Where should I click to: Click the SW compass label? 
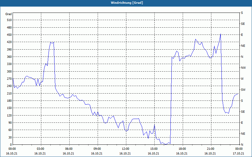(243, 90)
